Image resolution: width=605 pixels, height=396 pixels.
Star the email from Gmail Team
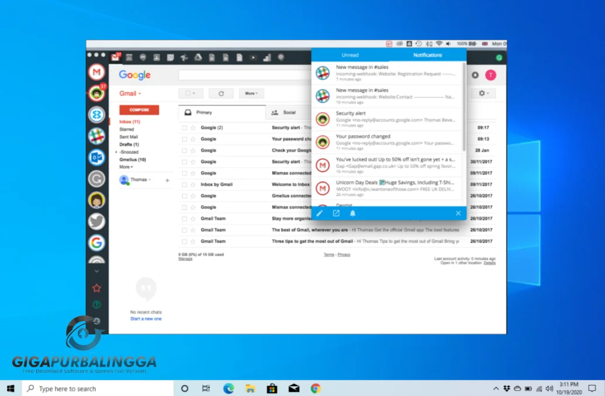(192, 219)
